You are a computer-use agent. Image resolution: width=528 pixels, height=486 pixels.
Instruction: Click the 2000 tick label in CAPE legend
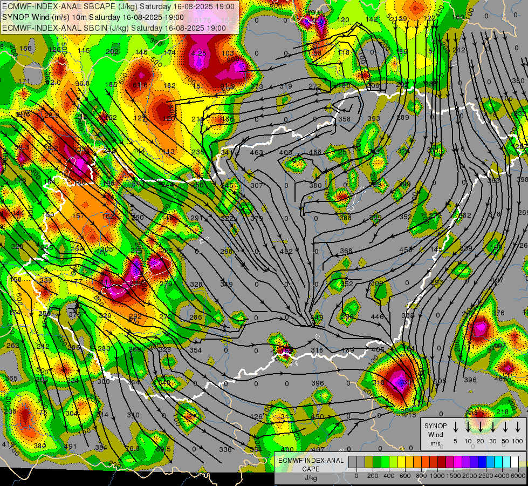coord(470,476)
